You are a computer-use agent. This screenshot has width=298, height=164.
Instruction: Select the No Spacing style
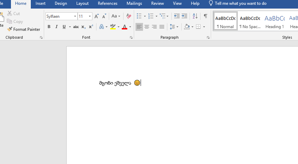[x=250, y=22]
